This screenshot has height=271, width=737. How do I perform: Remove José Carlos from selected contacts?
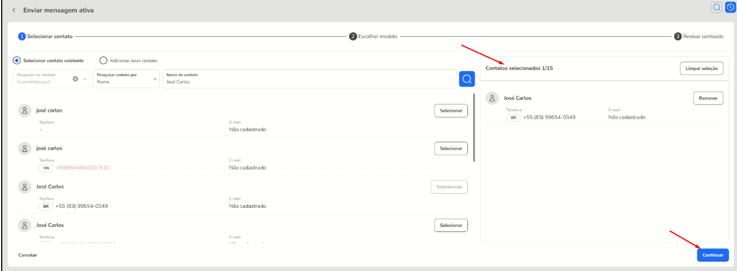pyautogui.click(x=708, y=98)
